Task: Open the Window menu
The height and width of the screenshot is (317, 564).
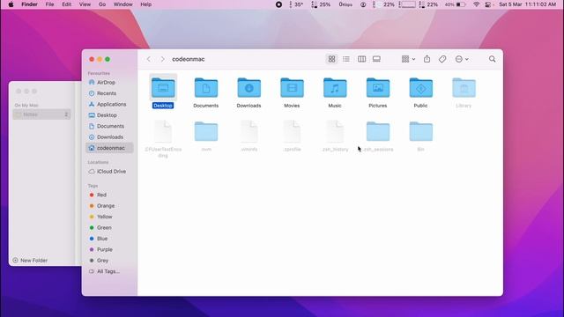Action: (x=123, y=4)
